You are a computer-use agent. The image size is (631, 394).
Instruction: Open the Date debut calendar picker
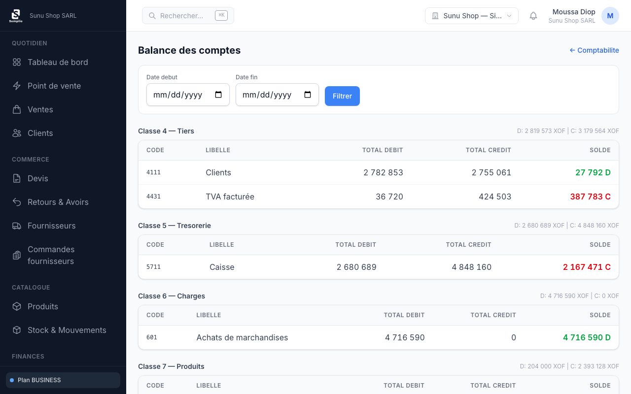tap(218, 95)
